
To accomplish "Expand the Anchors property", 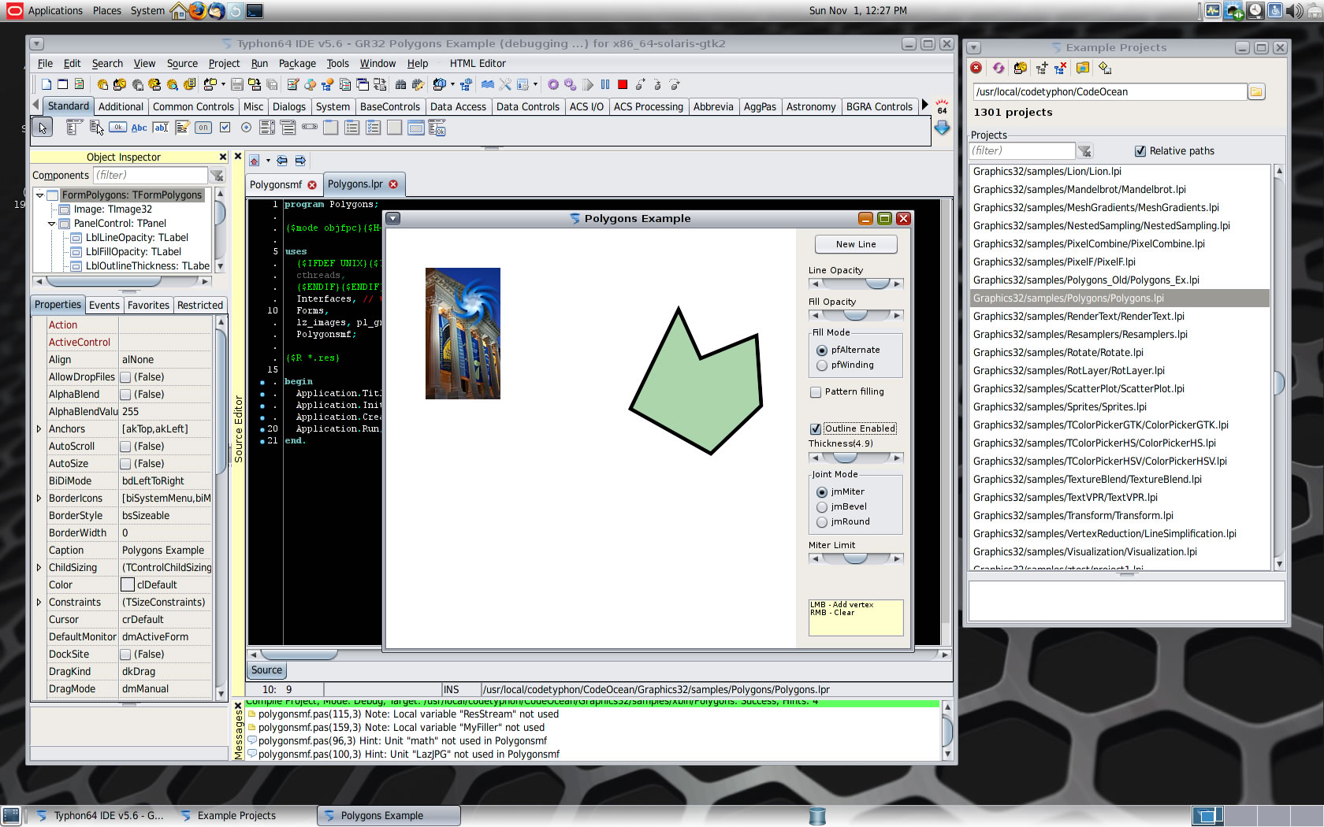I will [x=39, y=429].
